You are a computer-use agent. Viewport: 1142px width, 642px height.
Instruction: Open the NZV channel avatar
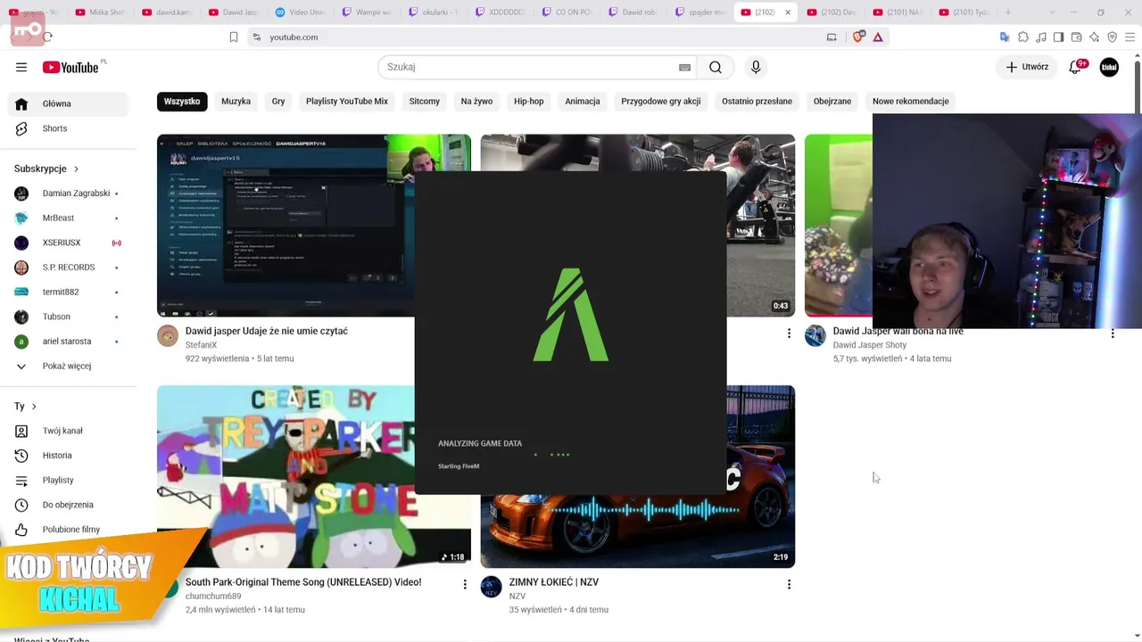click(x=492, y=587)
